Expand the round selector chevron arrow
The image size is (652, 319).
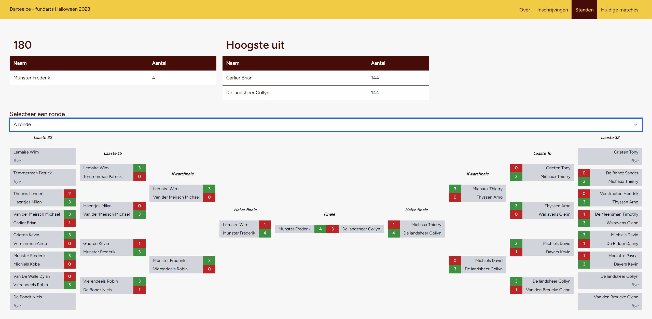click(635, 124)
